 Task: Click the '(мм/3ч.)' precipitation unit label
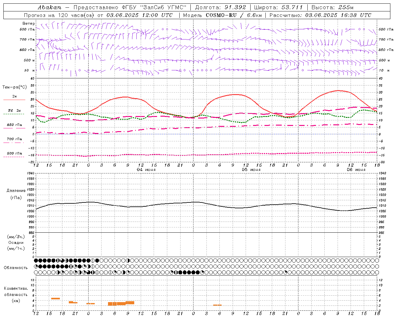(16, 237)
